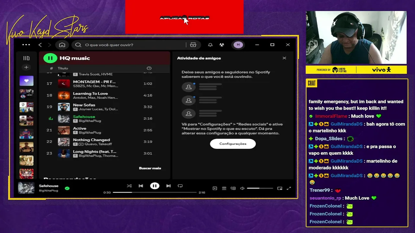Click the MONTAGEM track album art
Viewport: 415px width, 233px height.
(x=64, y=83)
